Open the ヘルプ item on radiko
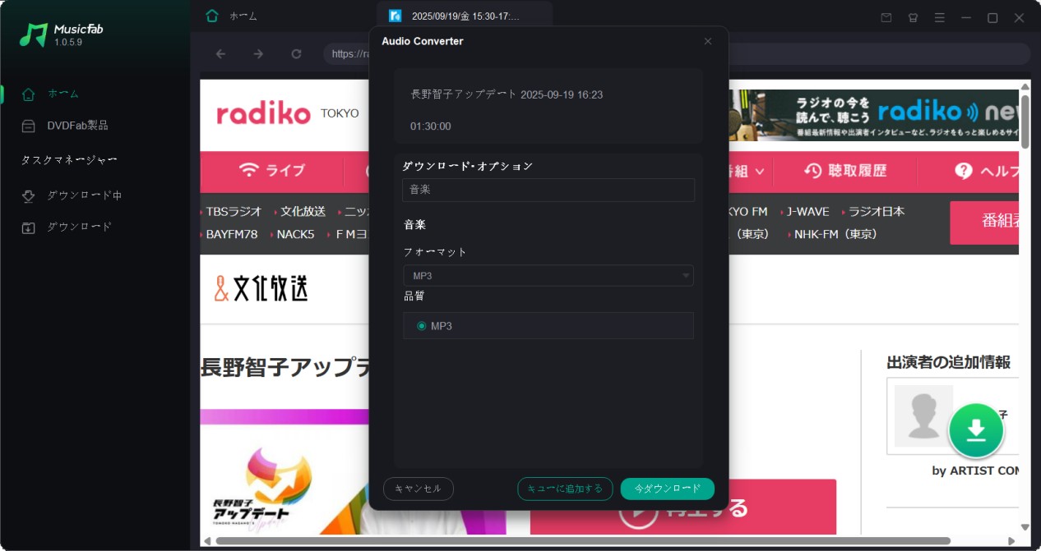 988,171
